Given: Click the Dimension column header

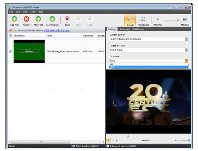Looking at the screenshot, I should click(x=88, y=36).
